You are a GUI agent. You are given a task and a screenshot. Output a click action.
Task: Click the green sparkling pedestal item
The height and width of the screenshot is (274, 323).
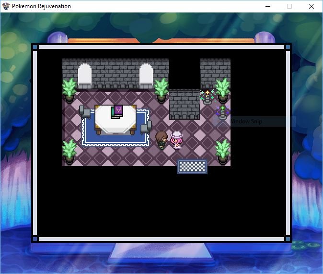click(222, 112)
